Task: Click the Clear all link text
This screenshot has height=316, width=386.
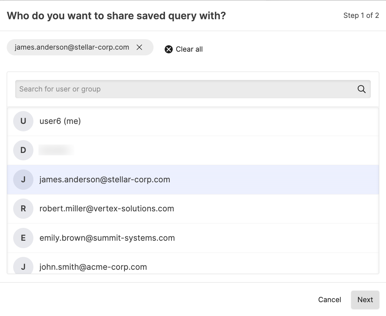Action: [x=189, y=49]
